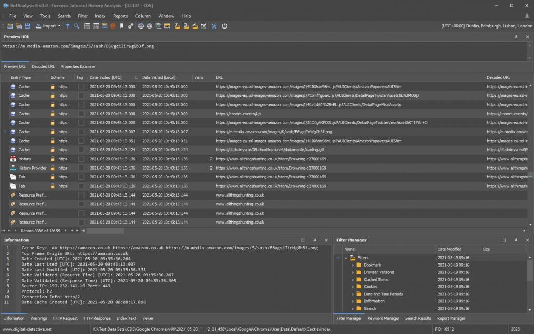Select the Filter funnel toolbar icon
534x334 pixels.
coord(68,26)
